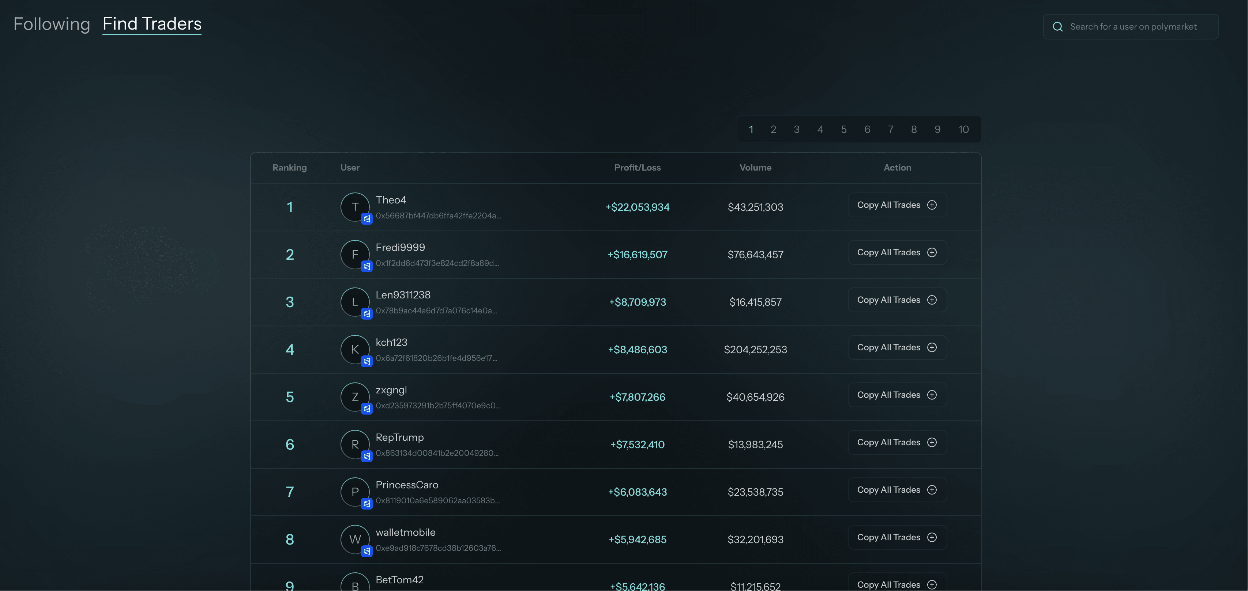Click the search magnifier icon
Viewport: 1248px width, 591px height.
(x=1057, y=27)
